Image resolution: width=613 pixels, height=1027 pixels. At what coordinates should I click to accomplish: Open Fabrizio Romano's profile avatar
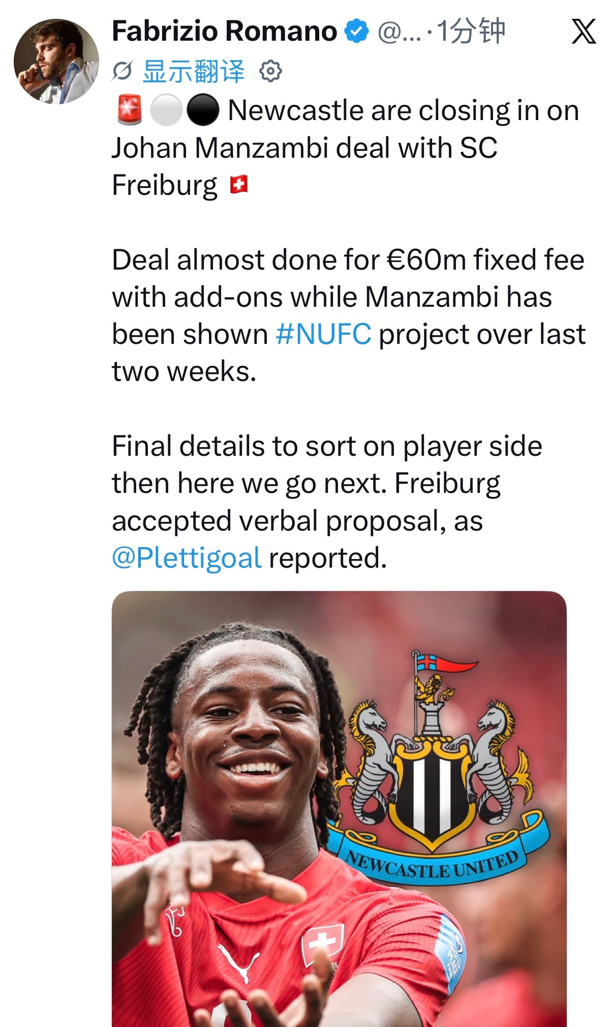pos(56,61)
